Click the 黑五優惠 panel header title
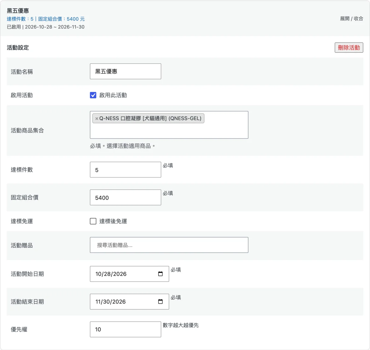Image resolution: width=370 pixels, height=350 pixels. click(18, 11)
